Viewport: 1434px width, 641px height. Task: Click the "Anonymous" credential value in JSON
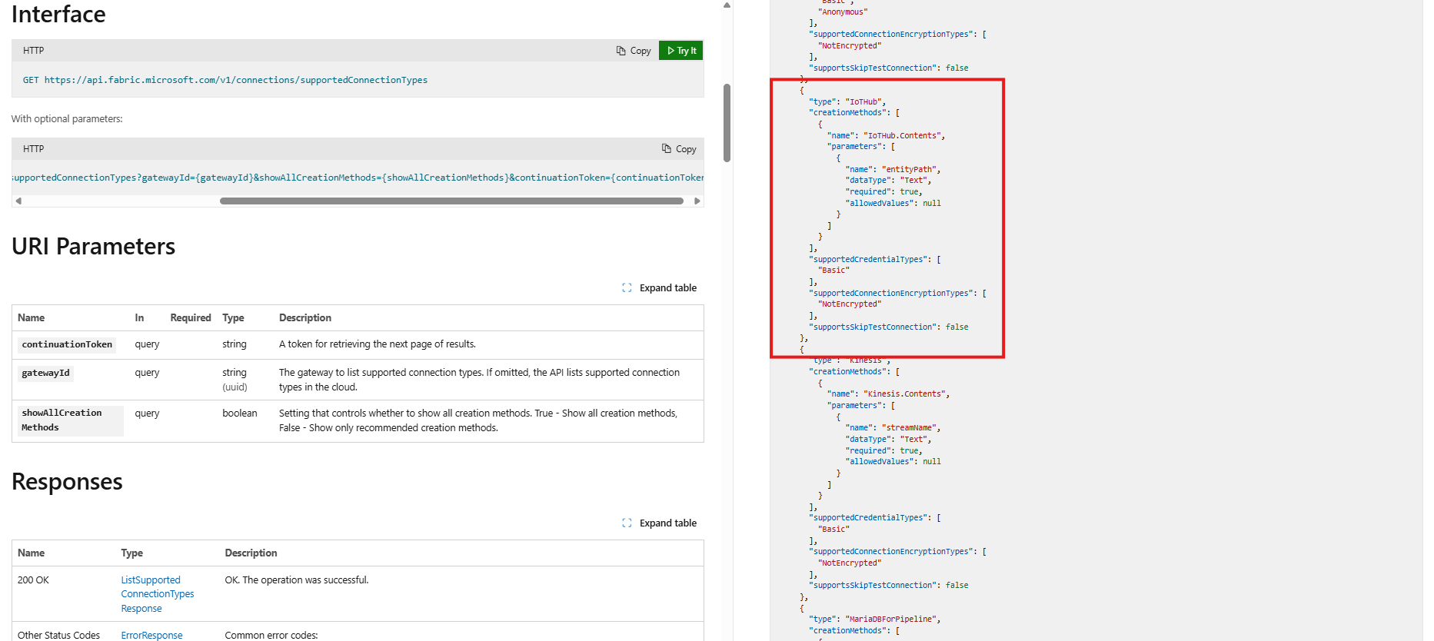coord(843,12)
